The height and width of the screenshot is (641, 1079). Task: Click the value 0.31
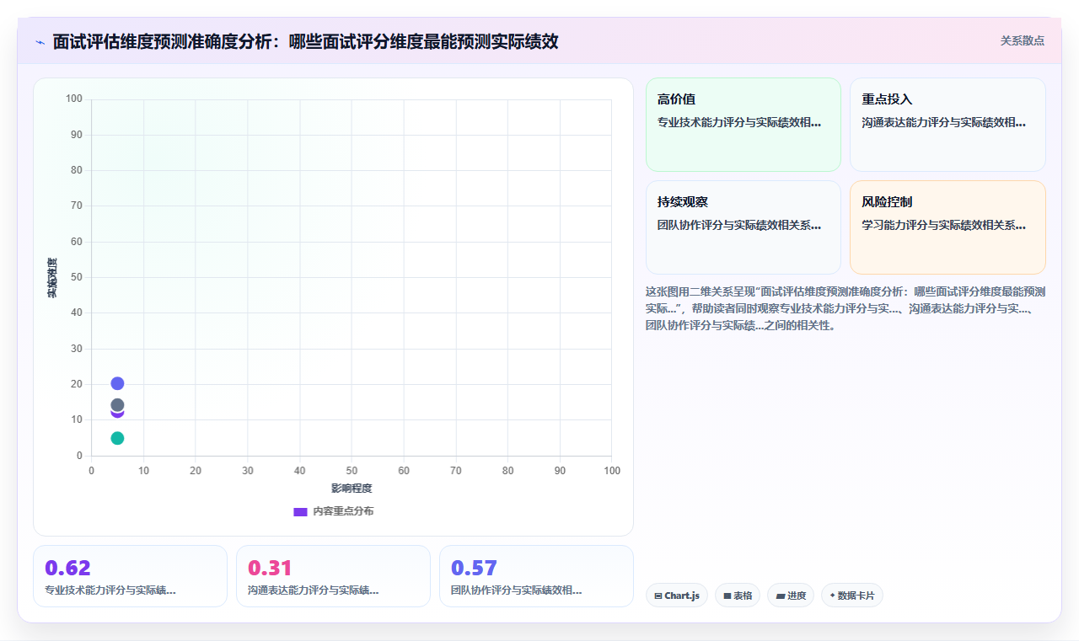(x=271, y=568)
